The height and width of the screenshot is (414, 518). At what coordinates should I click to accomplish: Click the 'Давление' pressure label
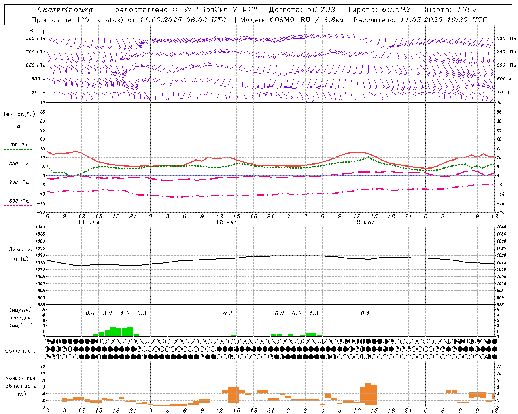pos(21,250)
